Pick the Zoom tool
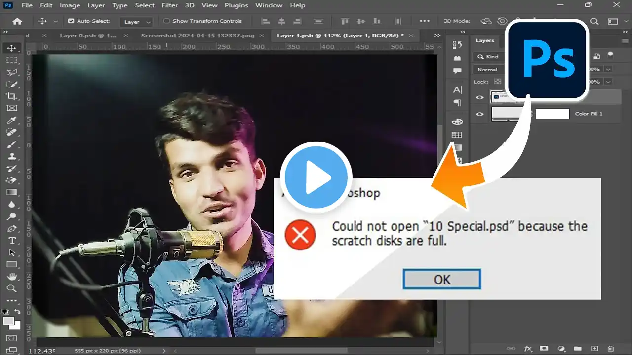632x355 pixels. point(12,288)
